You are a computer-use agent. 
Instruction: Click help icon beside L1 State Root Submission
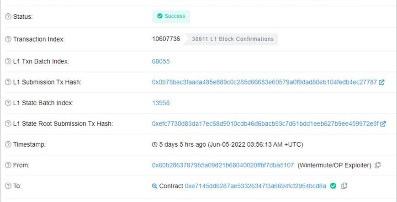(8, 123)
